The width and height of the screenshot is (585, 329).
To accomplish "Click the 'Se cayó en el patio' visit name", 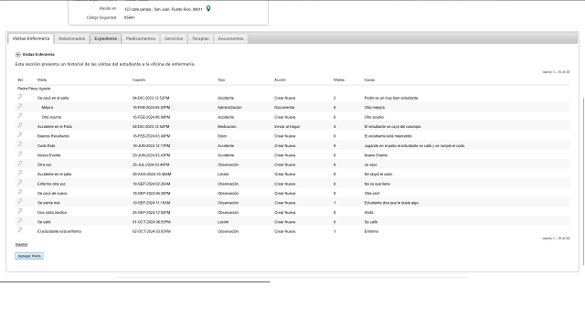I will [53, 98].
